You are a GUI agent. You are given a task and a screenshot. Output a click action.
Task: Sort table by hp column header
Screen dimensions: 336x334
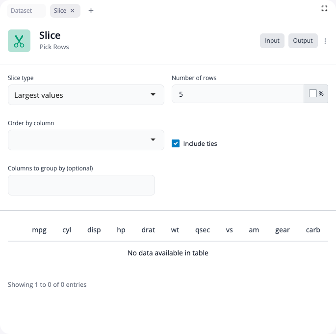tap(121, 230)
